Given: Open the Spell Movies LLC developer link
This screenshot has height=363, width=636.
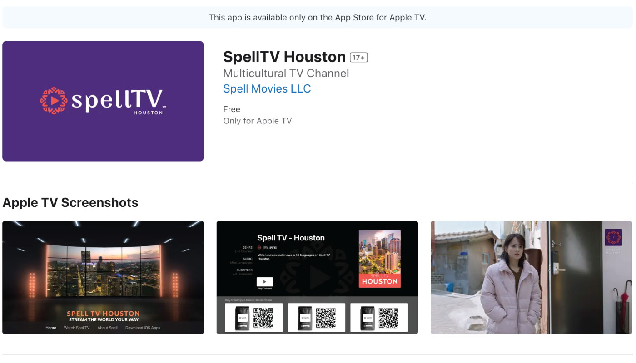Looking at the screenshot, I should (267, 88).
